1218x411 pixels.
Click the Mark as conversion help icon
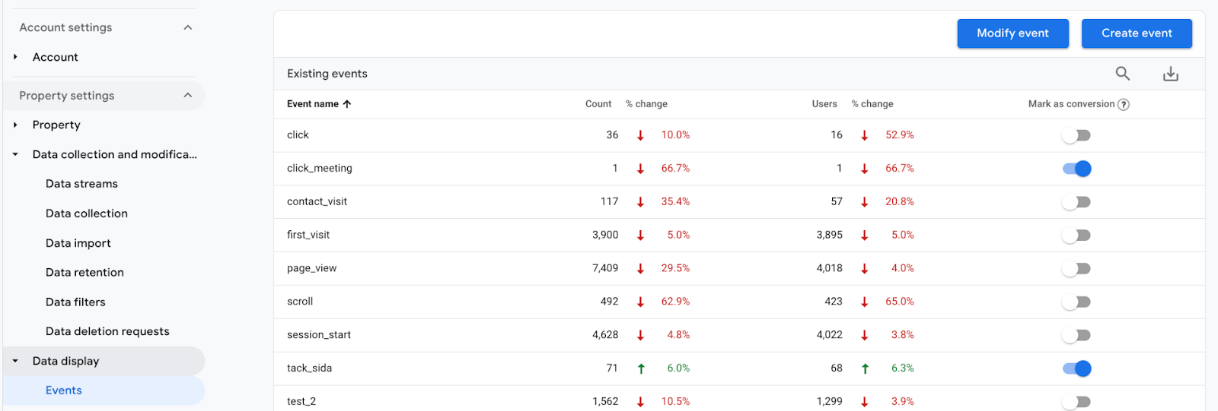[1124, 105]
